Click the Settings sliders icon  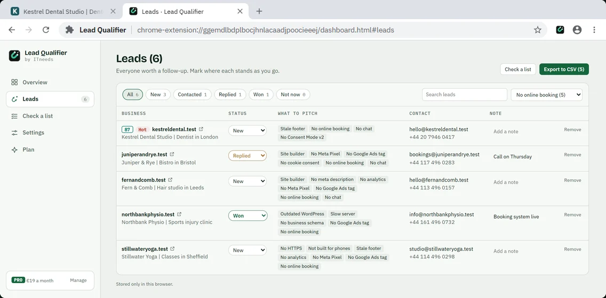tap(15, 133)
